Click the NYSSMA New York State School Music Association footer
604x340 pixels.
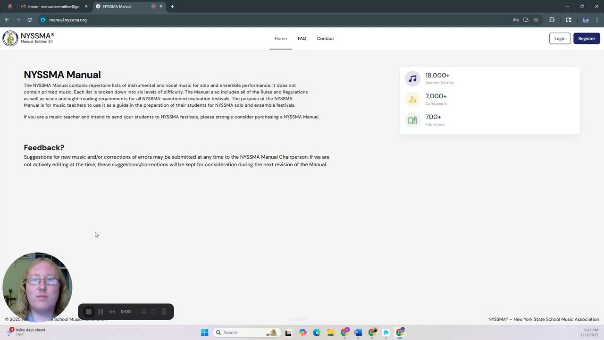[x=544, y=319]
